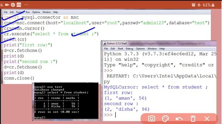Click the code line print("second row :")
This screenshot has height=124, width=222.
coord(31,62)
